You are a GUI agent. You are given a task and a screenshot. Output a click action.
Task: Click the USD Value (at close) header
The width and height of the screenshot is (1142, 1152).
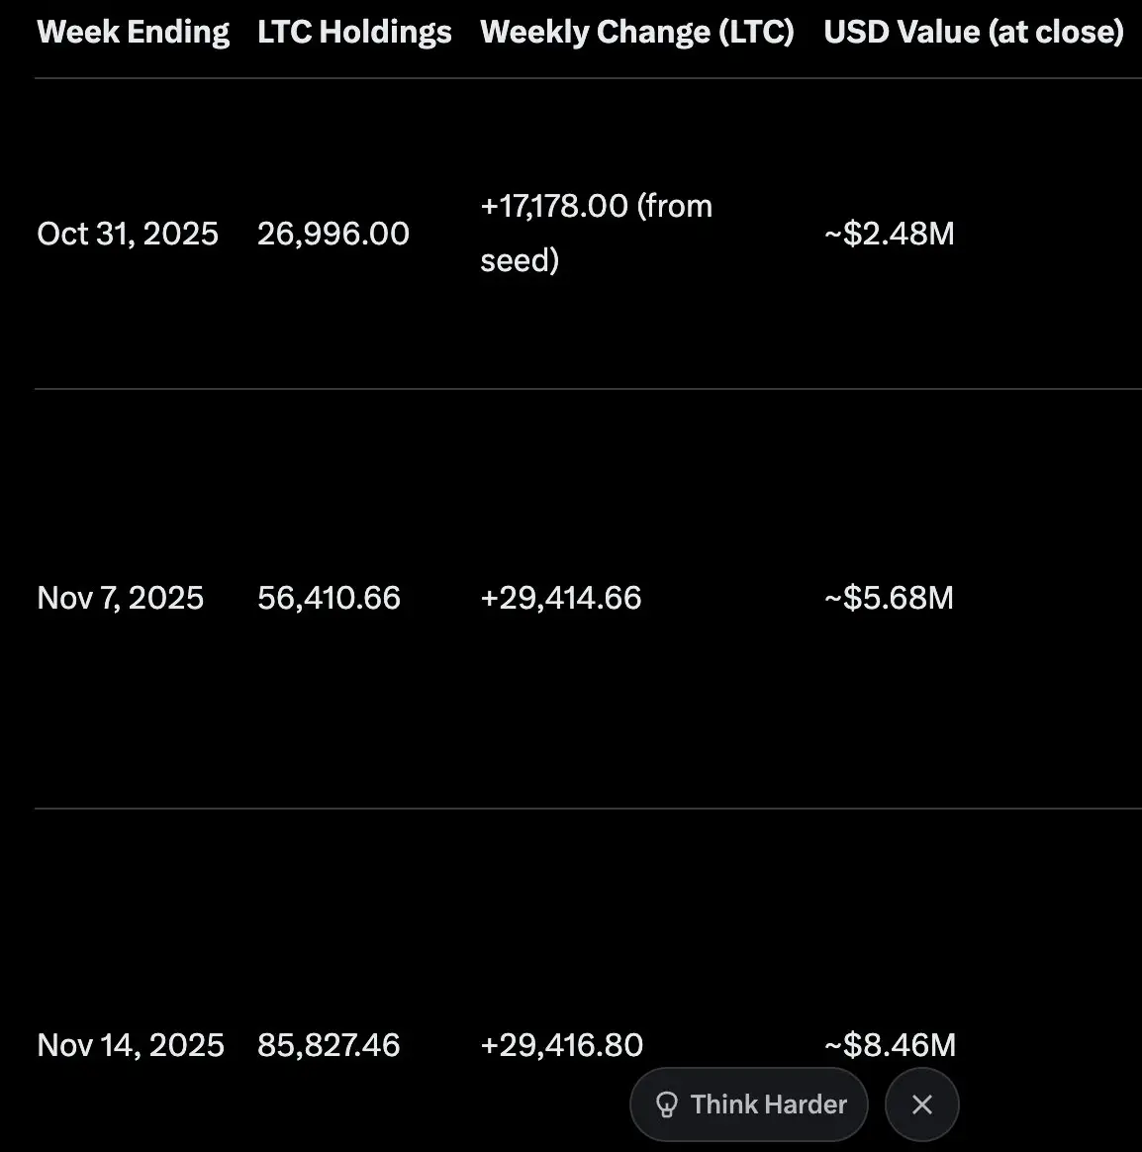pos(974,32)
